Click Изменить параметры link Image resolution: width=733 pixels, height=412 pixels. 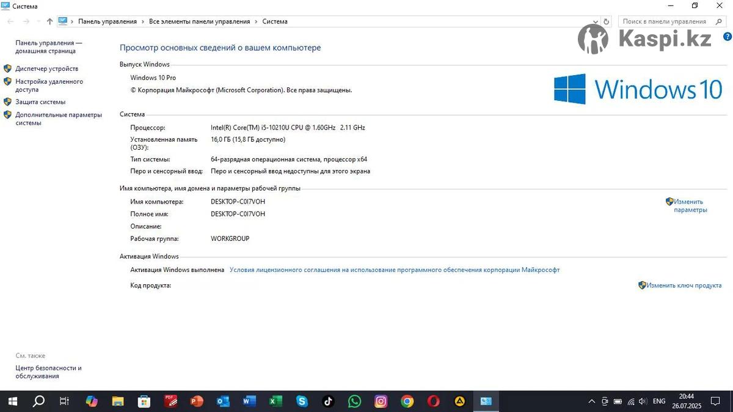[x=690, y=205]
